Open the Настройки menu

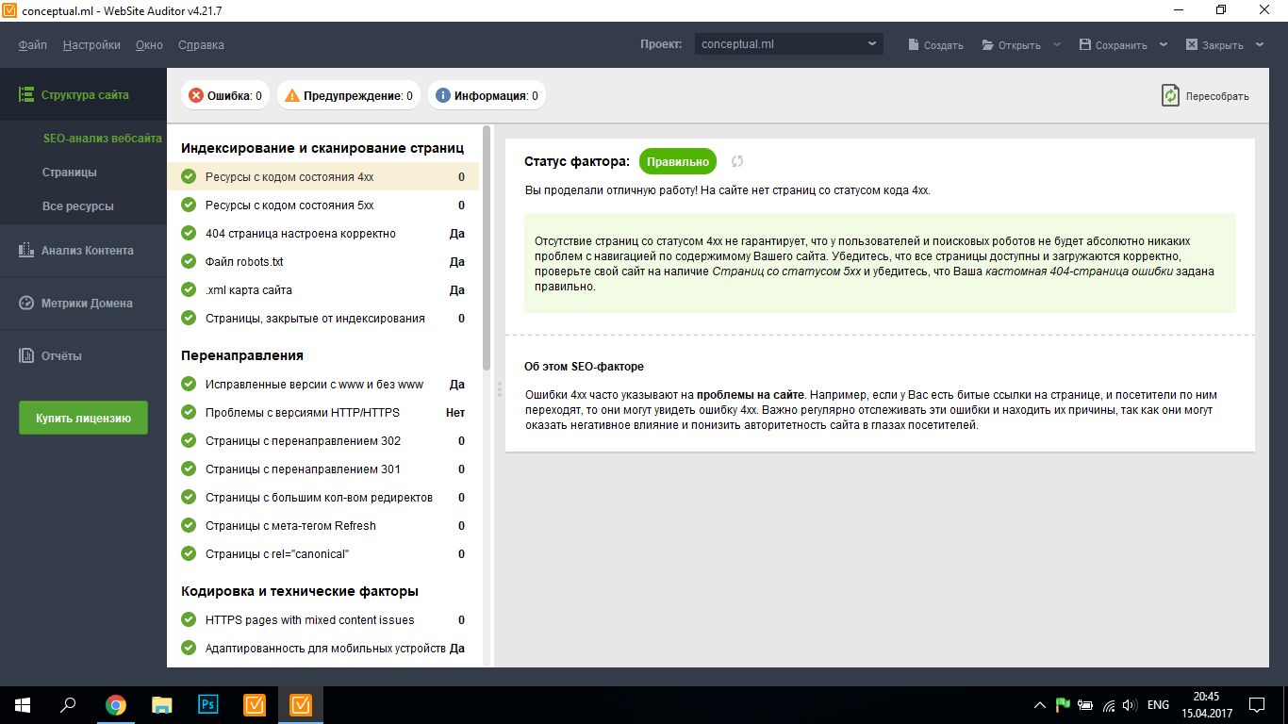pyautogui.click(x=91, y=45)
